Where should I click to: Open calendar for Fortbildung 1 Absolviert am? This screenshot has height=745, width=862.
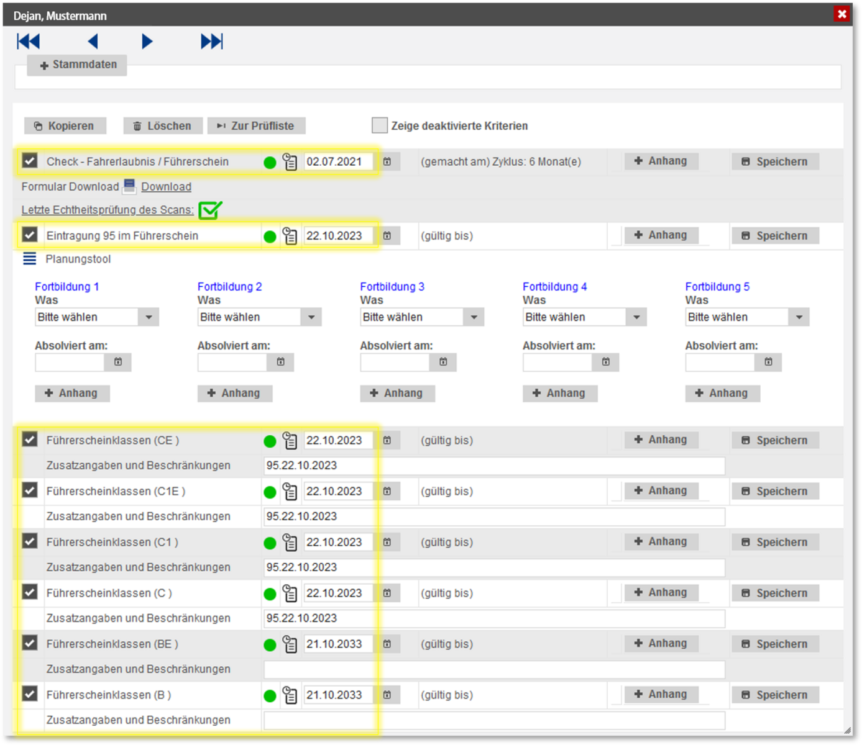pyautogui.click(x=118, y=362)
